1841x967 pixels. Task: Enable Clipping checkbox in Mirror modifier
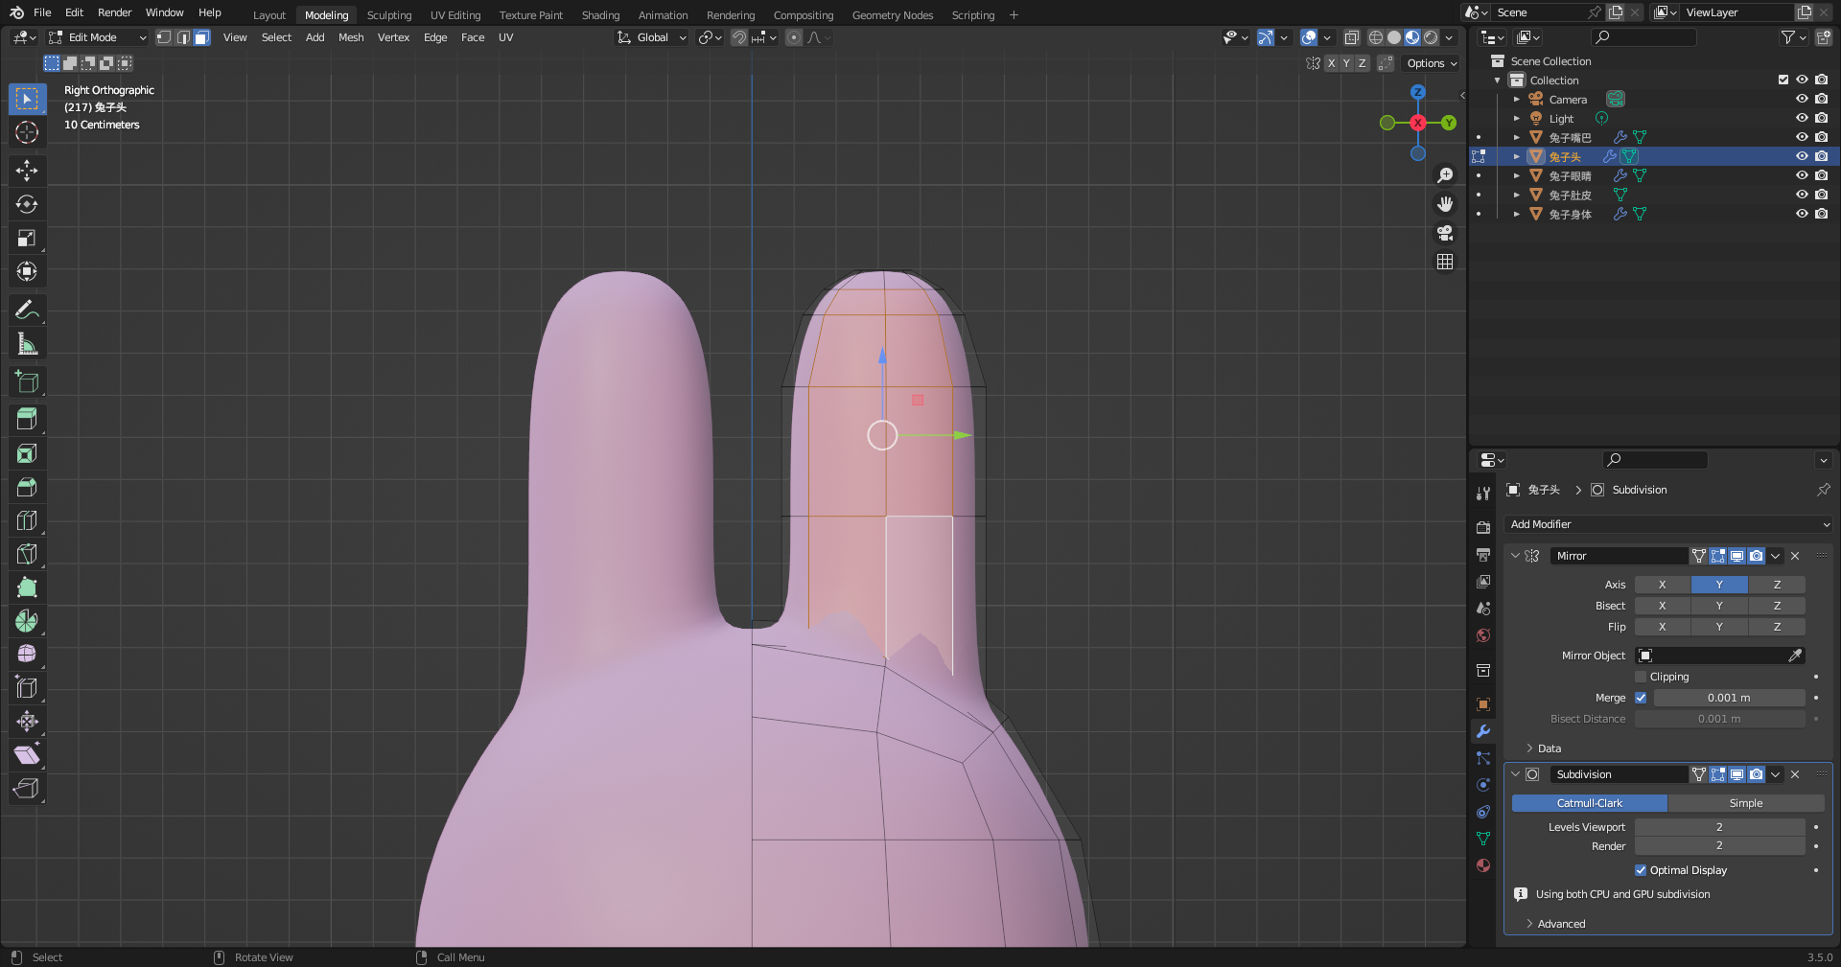(x=1641, y=677)
